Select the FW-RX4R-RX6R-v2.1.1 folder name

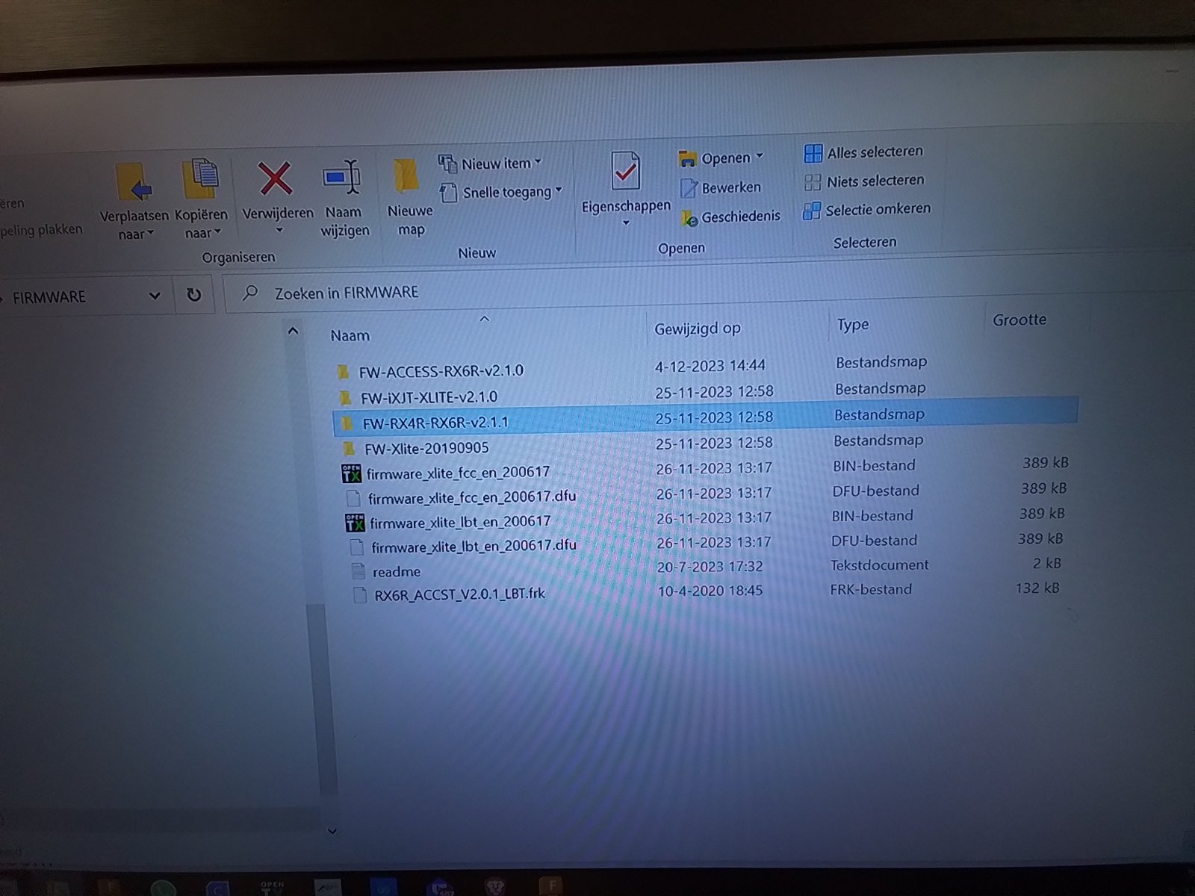(435, 423)
